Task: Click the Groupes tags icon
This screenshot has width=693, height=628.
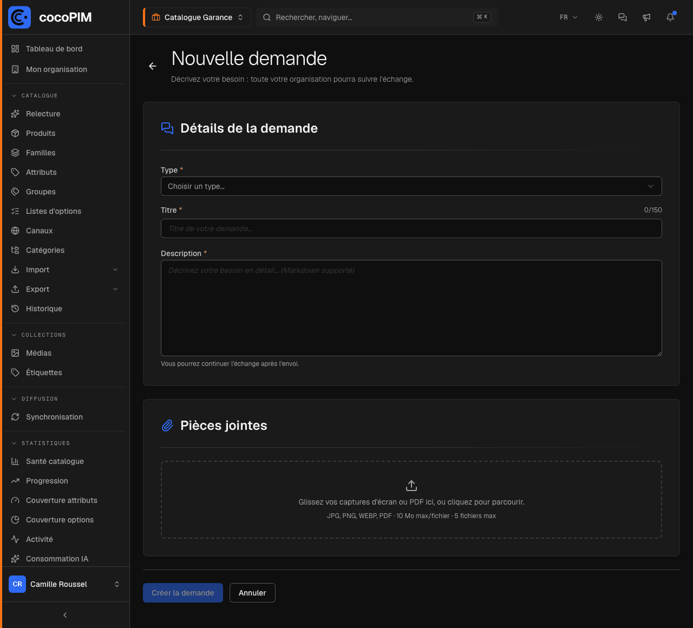Action: tap(15, 192)
